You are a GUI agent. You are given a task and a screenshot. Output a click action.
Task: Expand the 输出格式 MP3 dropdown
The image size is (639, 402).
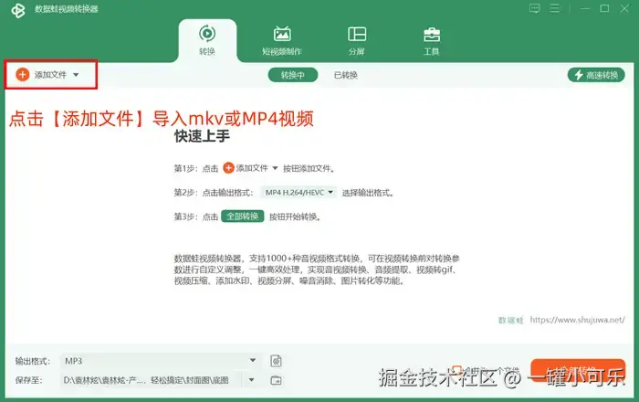(160, 361)
